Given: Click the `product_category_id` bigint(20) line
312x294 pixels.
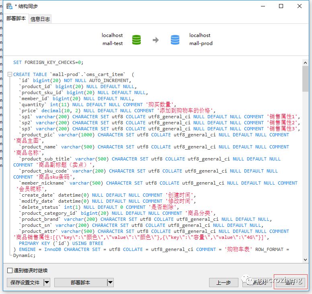Looking at the screenshot, I should (x=117, y=213).
